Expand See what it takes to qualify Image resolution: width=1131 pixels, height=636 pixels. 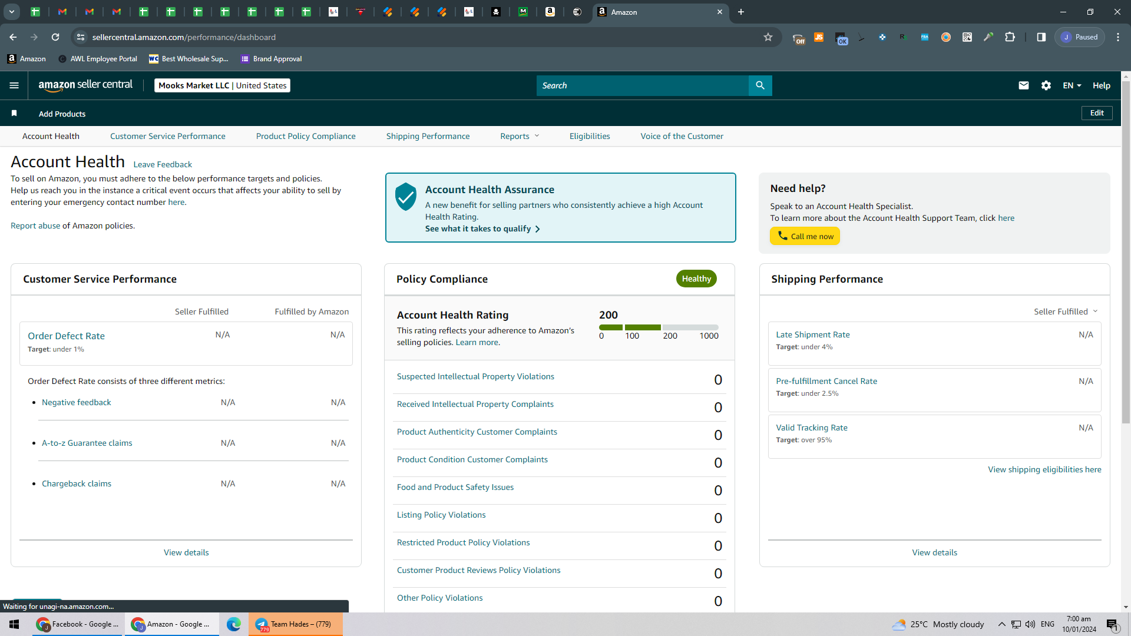click(482, 228)
